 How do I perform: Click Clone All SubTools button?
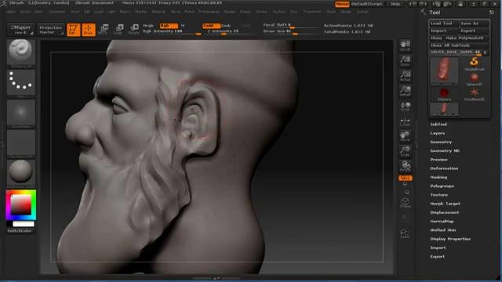click(x=459, y=45)
